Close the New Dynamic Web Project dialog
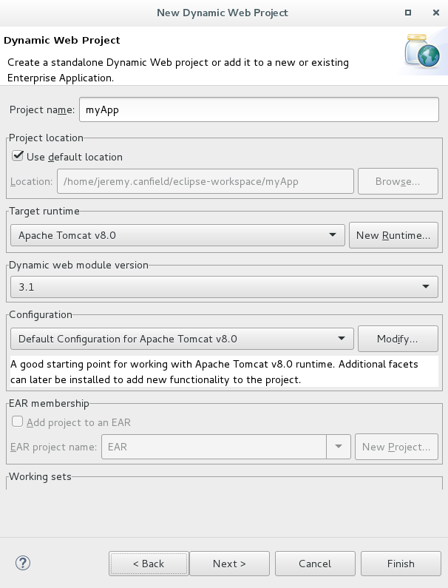The image size is (448, 588). (x=436, y=13)
